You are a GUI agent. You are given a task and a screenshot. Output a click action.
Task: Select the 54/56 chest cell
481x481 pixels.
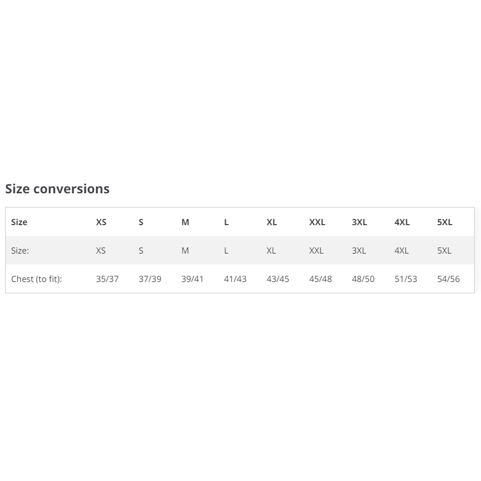point(449,279)
